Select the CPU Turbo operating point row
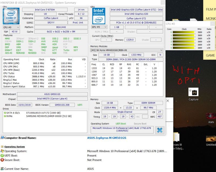The image size is (216, 172). tap(45, 73)
